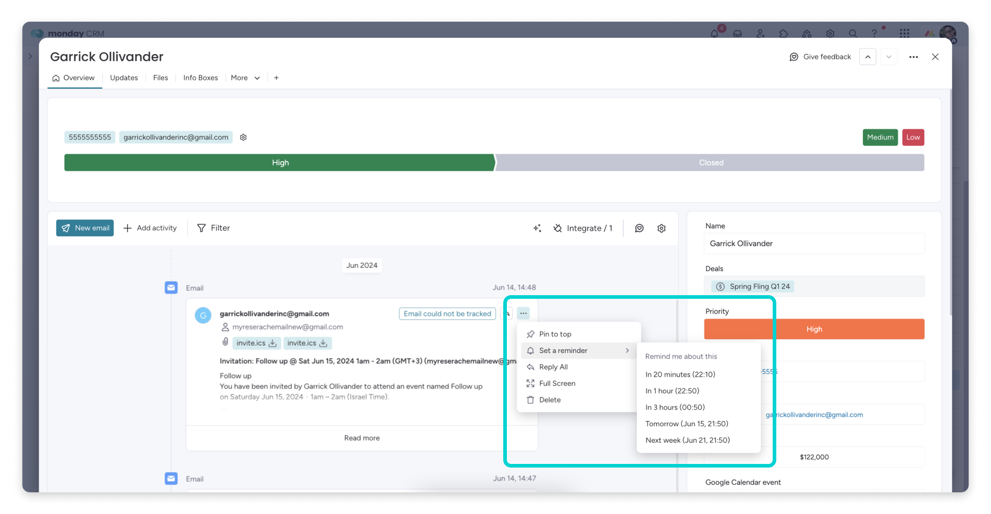Image resolution: width=991 pixels, height=514 pixels.
Task: Click Email could not be tracked badge
Action: click(x=447, y=314)
